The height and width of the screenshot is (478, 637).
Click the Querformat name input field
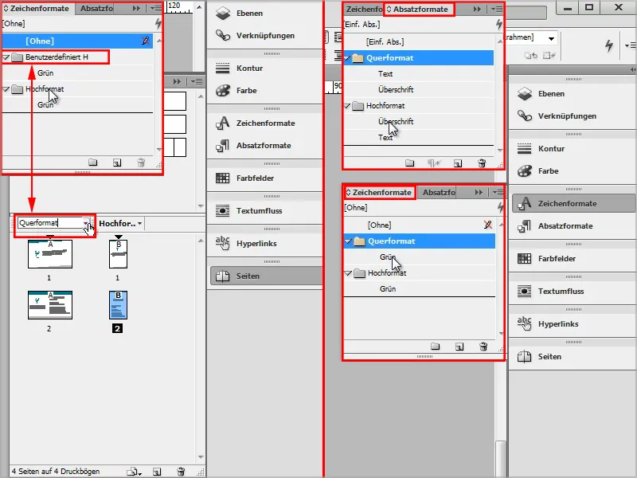(50, 223)
